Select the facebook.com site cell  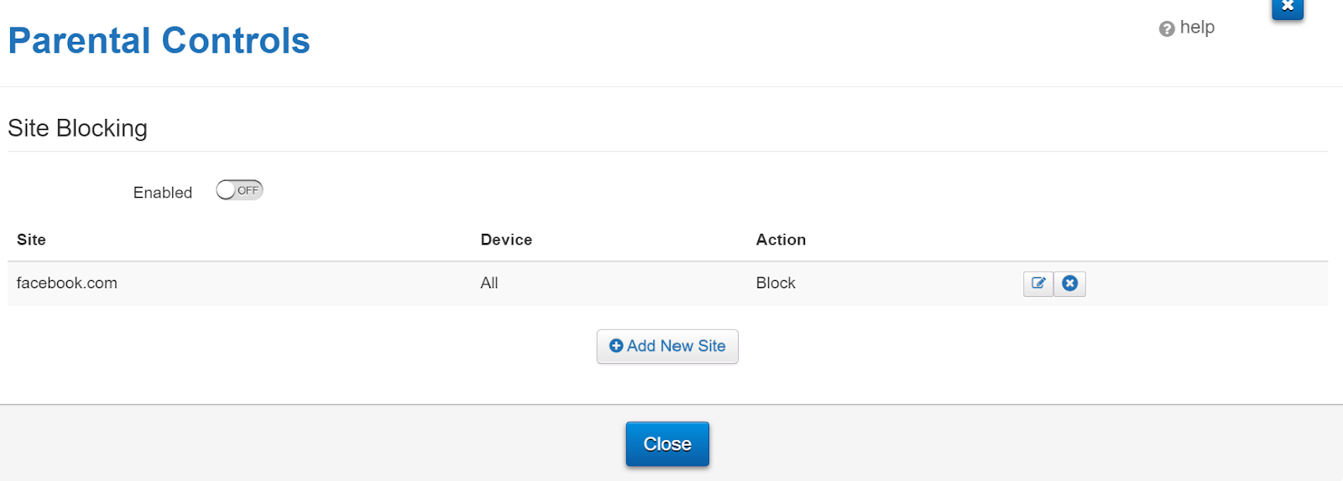click(67, 283)
